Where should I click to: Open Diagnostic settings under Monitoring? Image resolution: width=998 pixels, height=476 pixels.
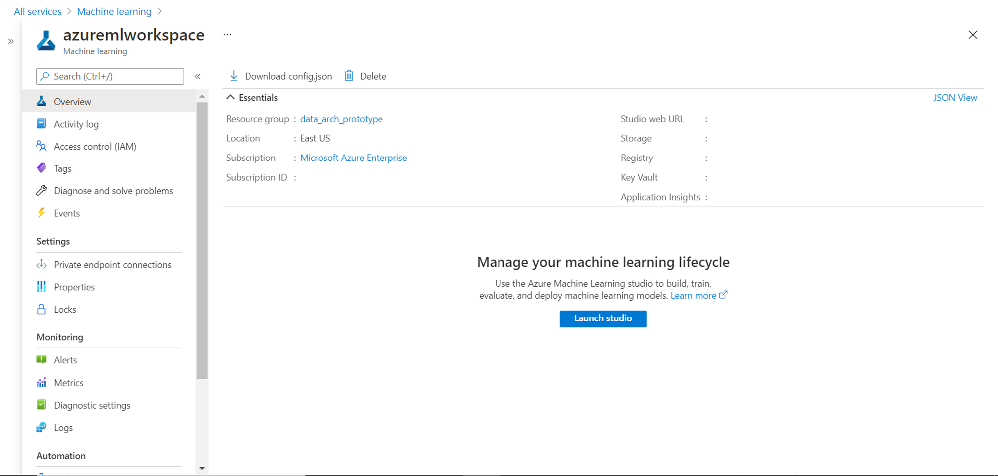point(109,405)
